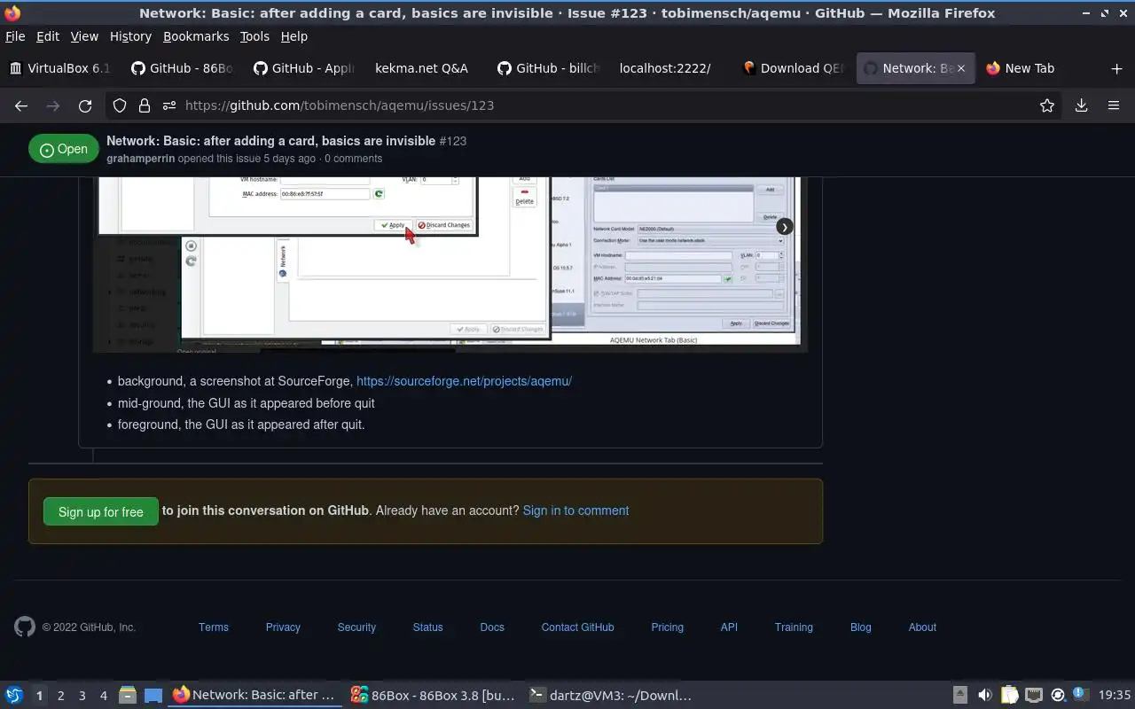The width and height of the screenshot is (1135, 709).
Task: Click show desktop icon in taskbar
Action: (153, 695)
